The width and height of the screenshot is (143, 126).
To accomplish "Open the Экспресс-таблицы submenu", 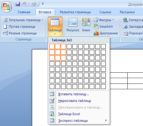I will tap(79, 121).
